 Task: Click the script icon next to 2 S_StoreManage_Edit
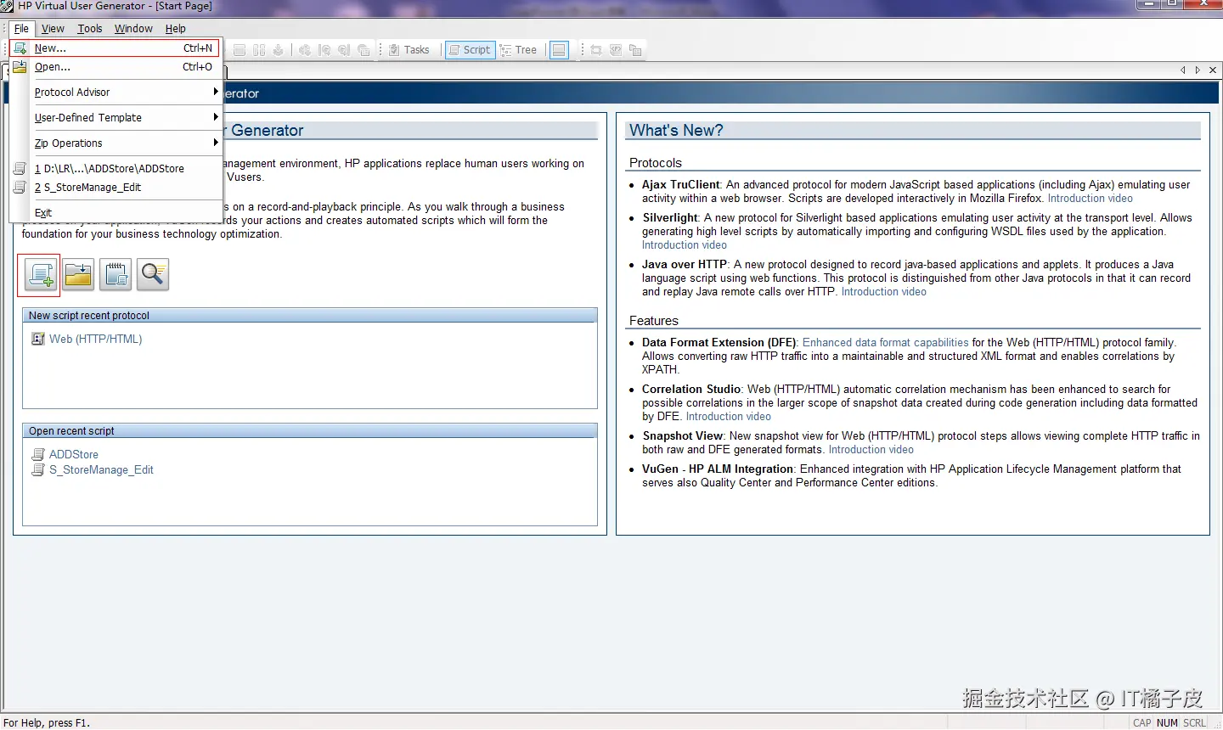tap(20, 188)
